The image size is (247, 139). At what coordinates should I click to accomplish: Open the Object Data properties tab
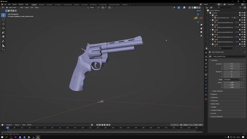pos(206,92)
